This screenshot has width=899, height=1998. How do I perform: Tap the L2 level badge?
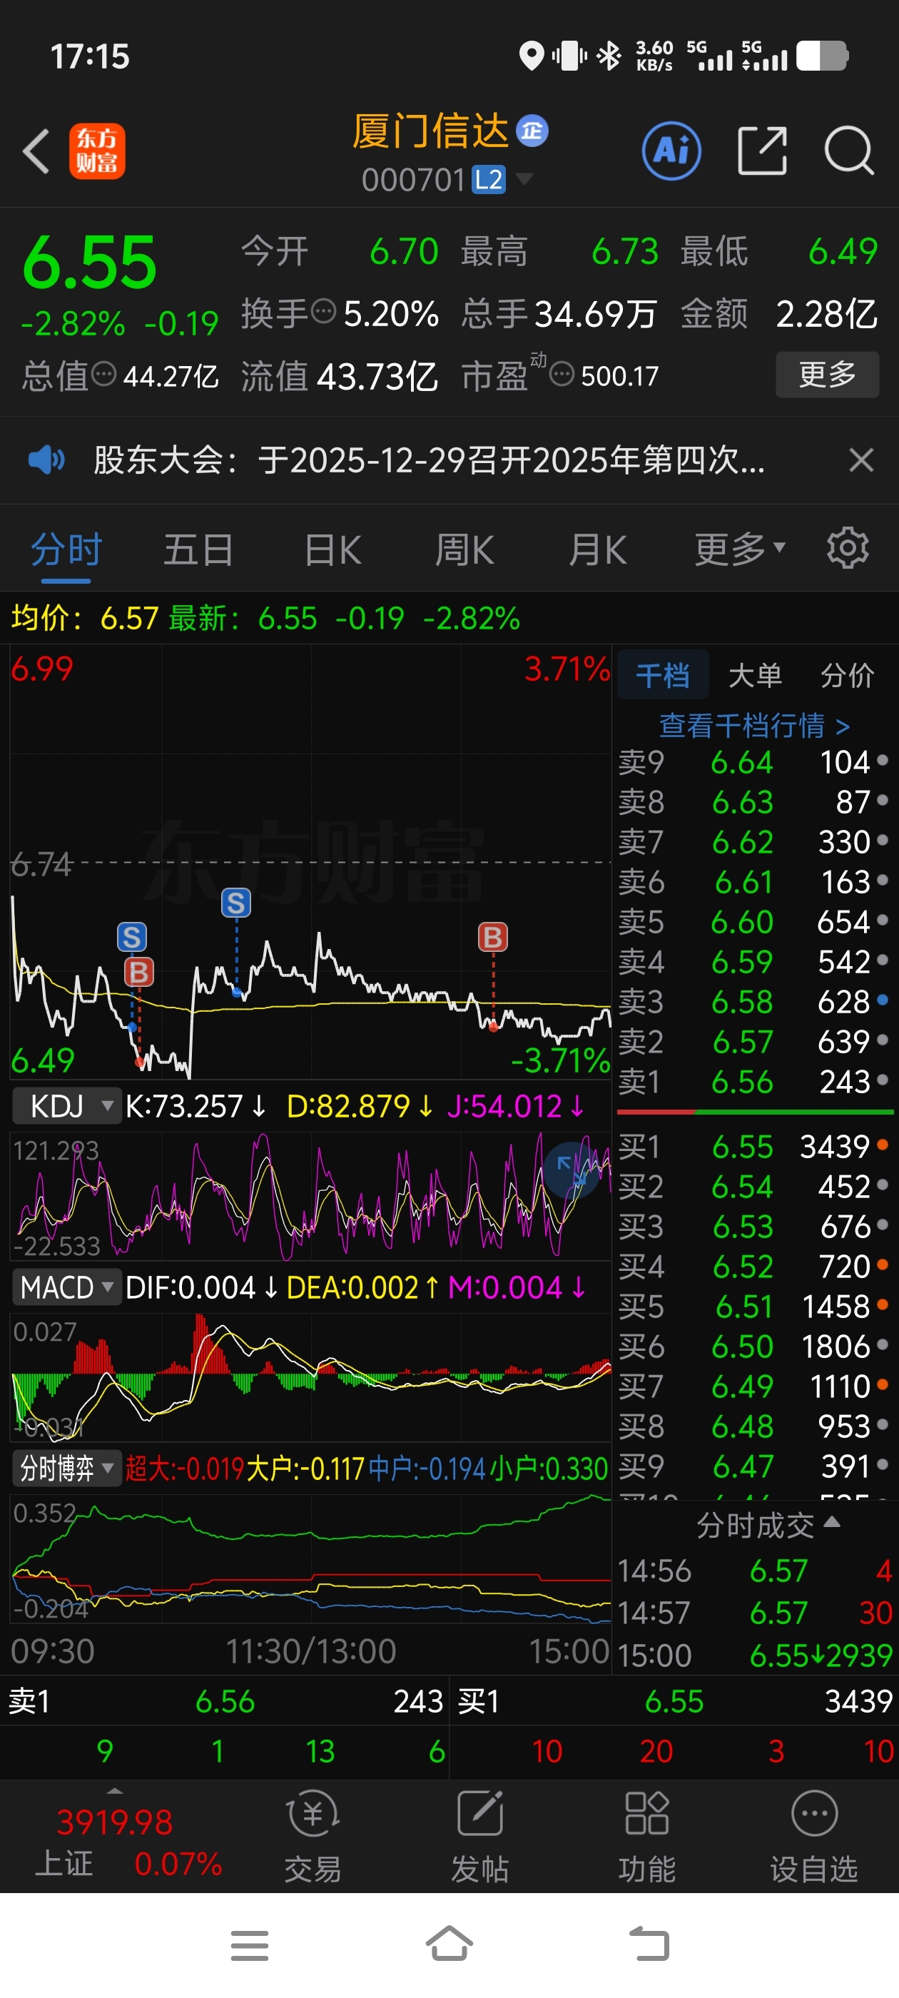click(x=489, y=180)
